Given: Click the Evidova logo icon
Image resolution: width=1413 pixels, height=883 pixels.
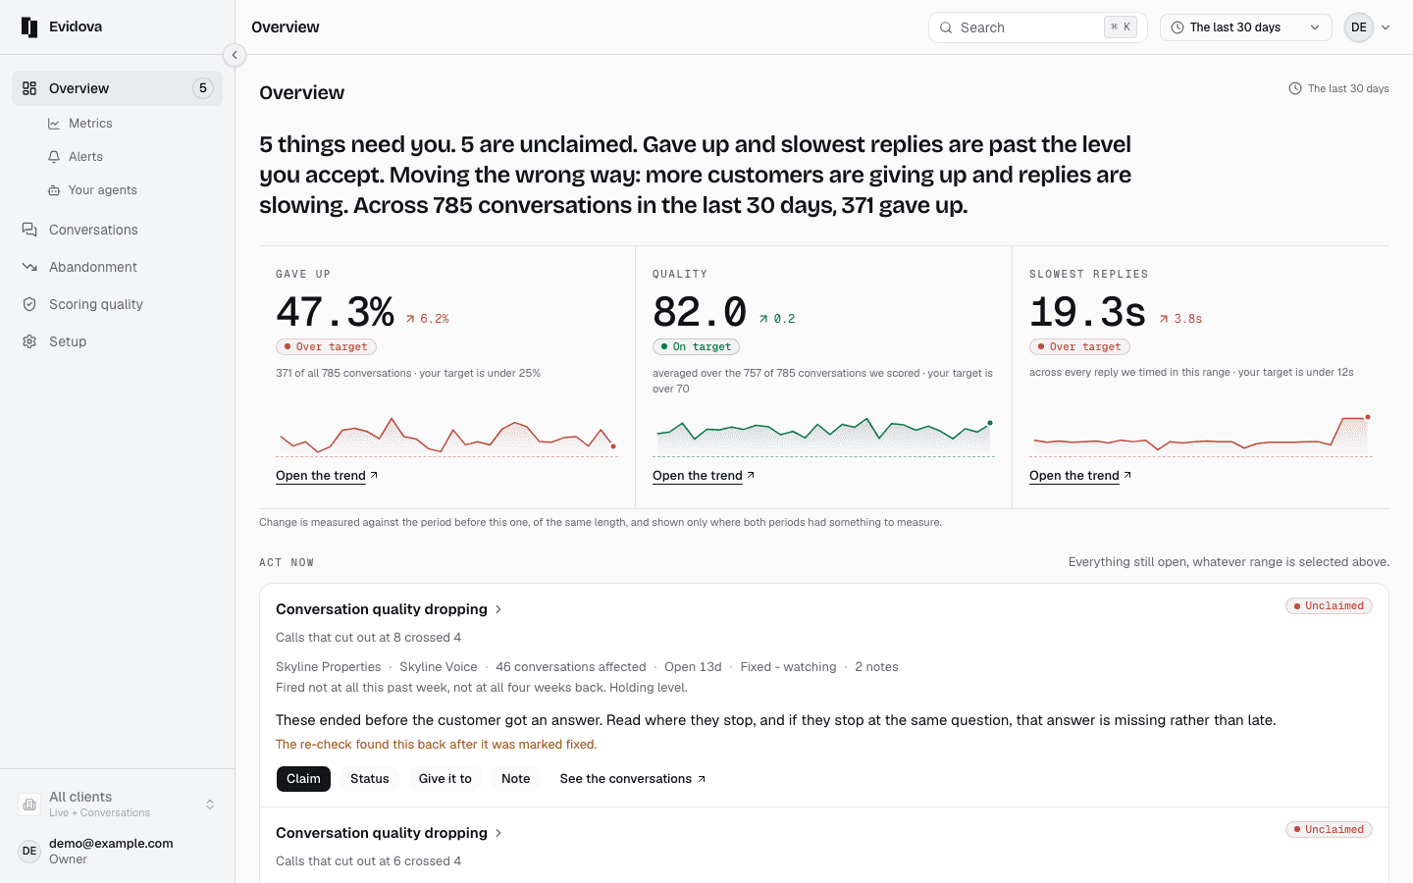Looking at the screenshot, I should click(x=29, y=27).
